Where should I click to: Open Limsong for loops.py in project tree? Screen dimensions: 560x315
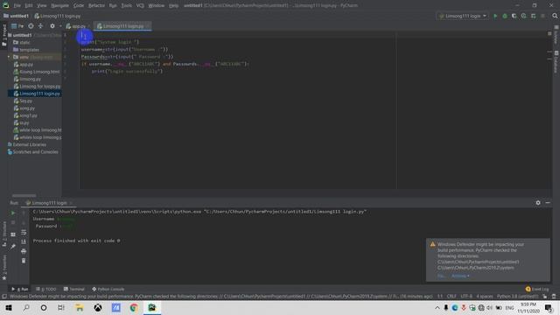point(40,87)
